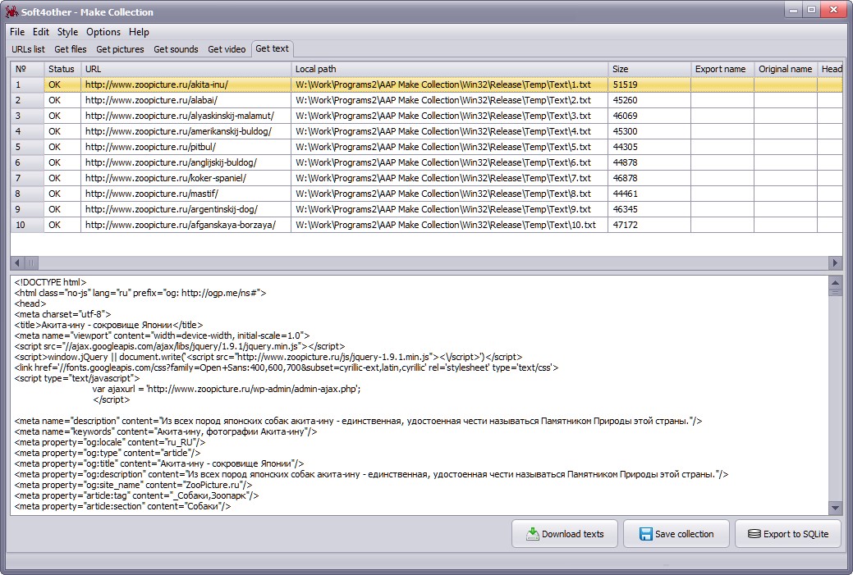853x575 pixels.
Task: Click the Save collection floppy disk icon
Action: tap(646, 534)
